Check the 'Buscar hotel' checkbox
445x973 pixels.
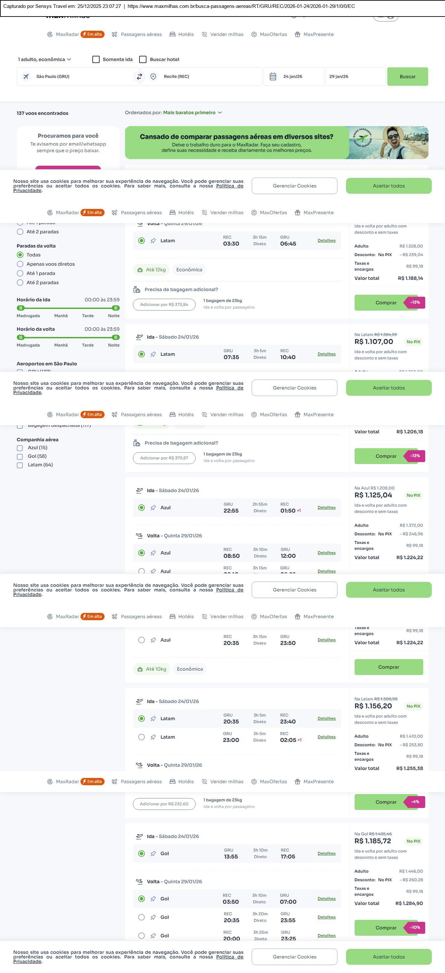(143, 60)
